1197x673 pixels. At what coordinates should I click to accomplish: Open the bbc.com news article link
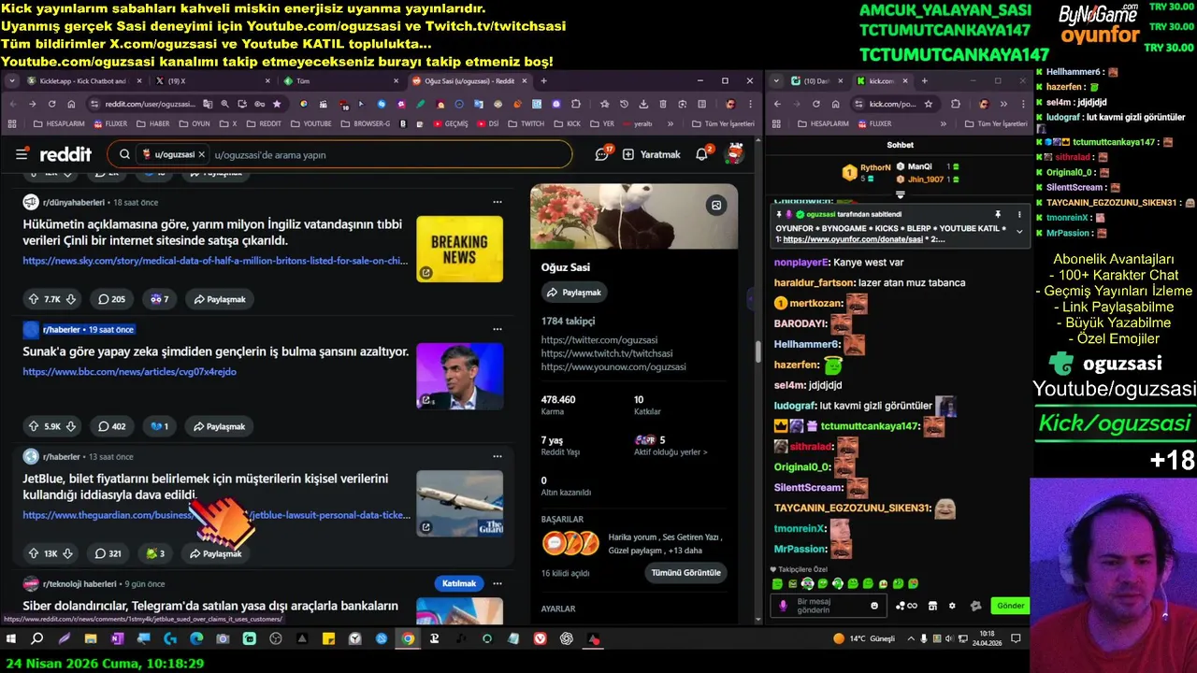(x=129, y=371)
